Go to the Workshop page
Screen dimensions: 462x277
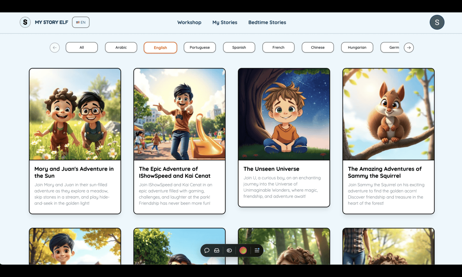(x=189, y=22)
